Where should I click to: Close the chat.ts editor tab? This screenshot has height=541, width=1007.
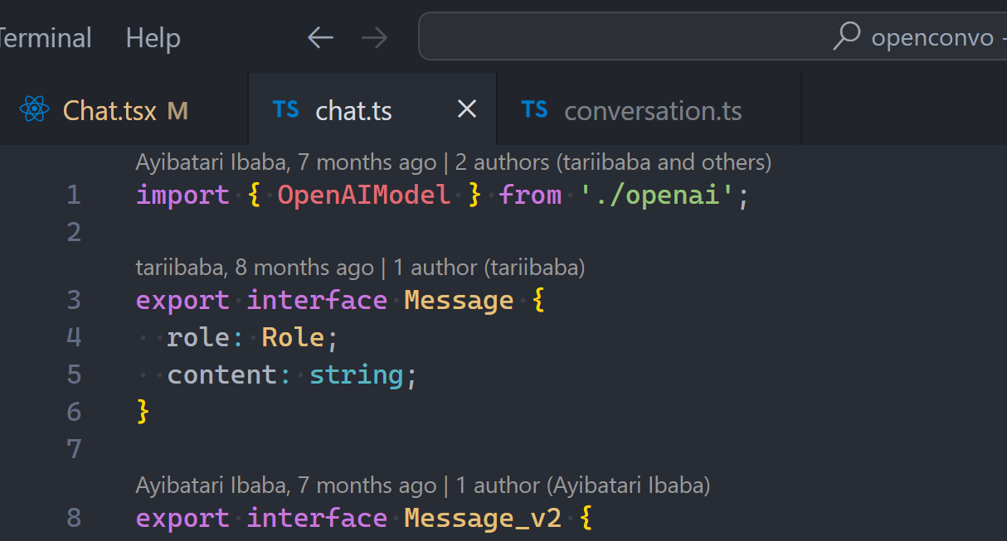click(467, 109)
